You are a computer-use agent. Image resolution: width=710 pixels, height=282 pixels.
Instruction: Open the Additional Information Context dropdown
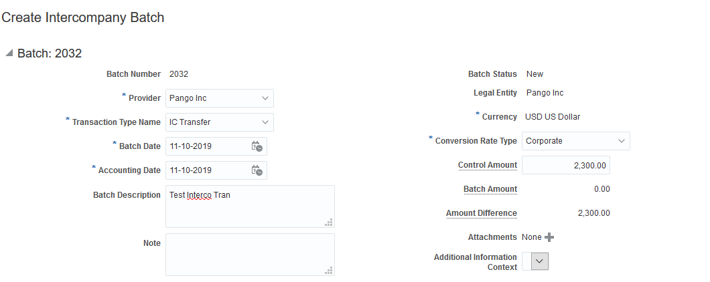pos(540,262)
